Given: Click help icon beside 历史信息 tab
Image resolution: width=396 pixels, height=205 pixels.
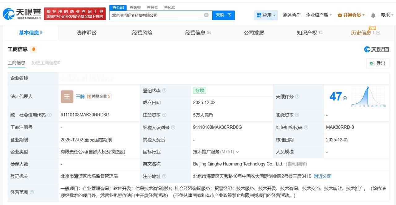Looking at the screenshot, I should tap(378, 33).
